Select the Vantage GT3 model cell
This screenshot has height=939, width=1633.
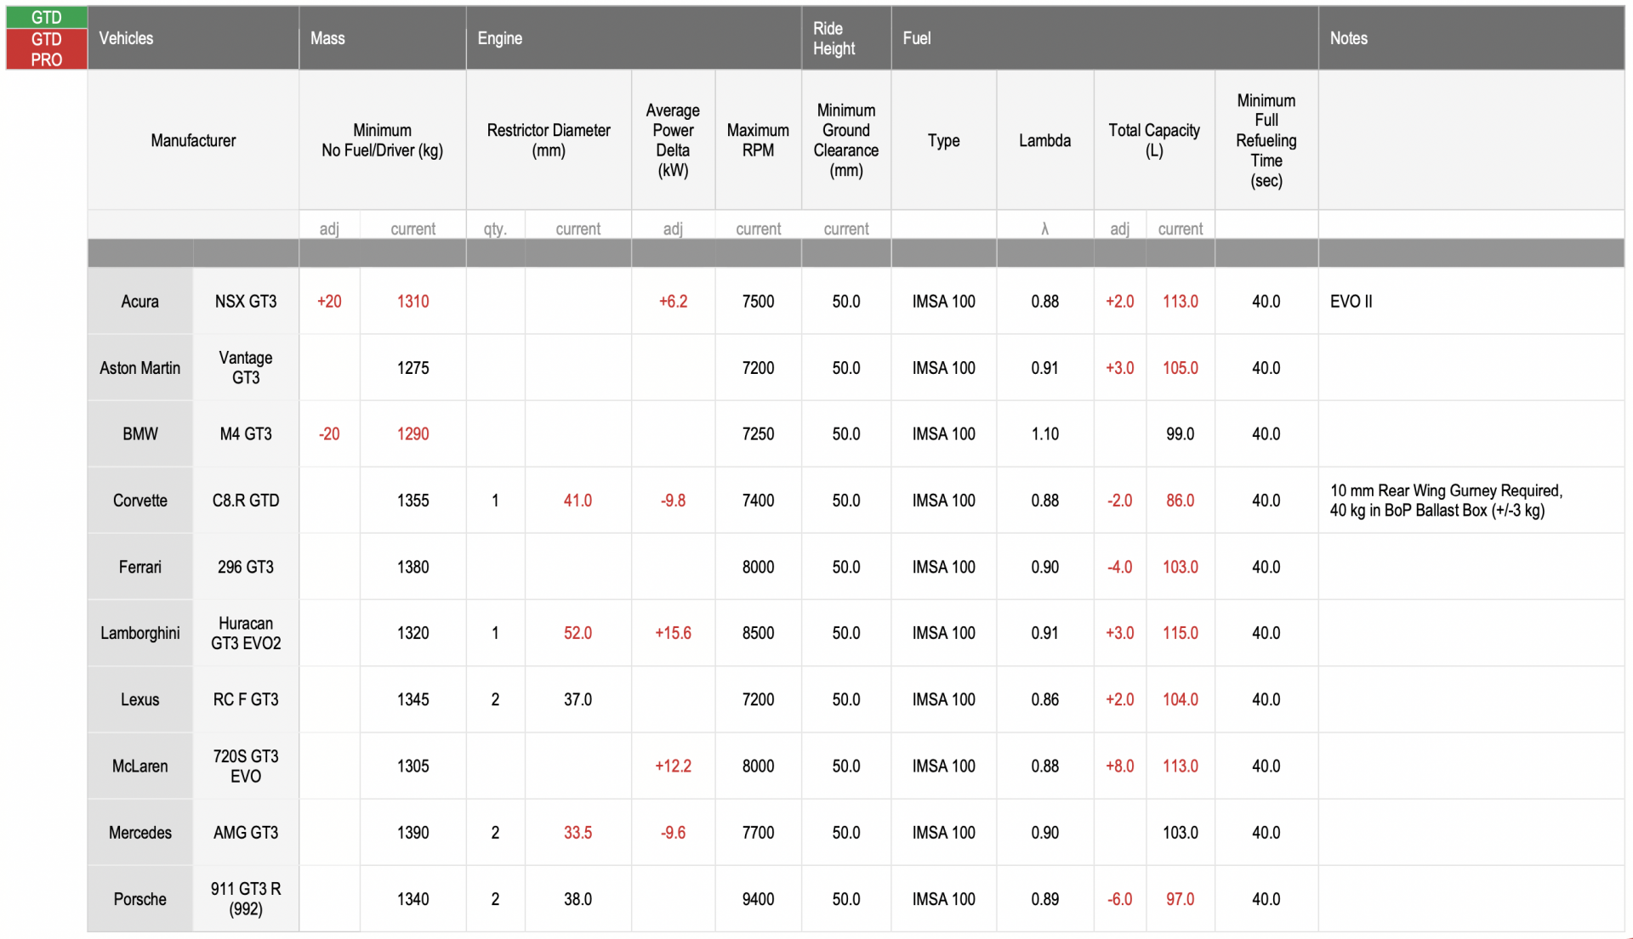[246, 368]
